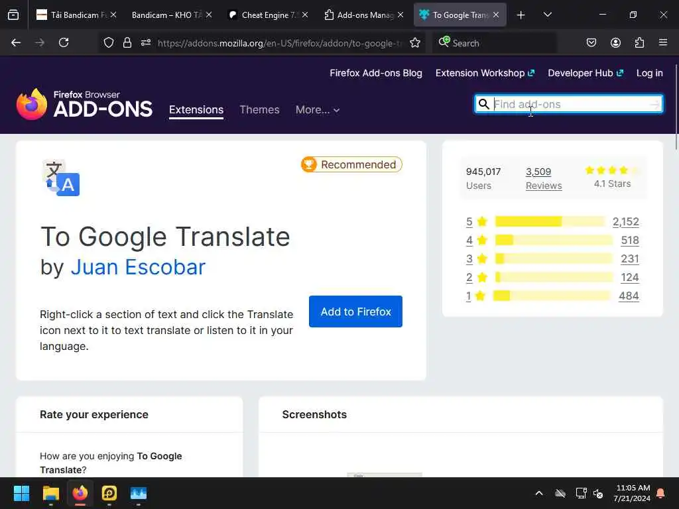
Task: Open the Firefox Add-ons Blog link
Action: point(376,73)
